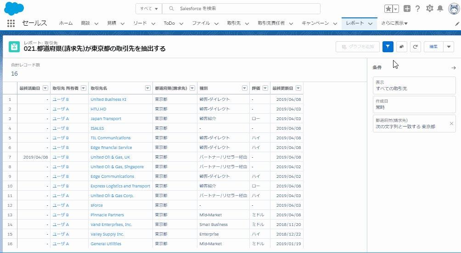
Task: Open the 都道府県(請求先) column menu arrow
Action: coord(192,88)
